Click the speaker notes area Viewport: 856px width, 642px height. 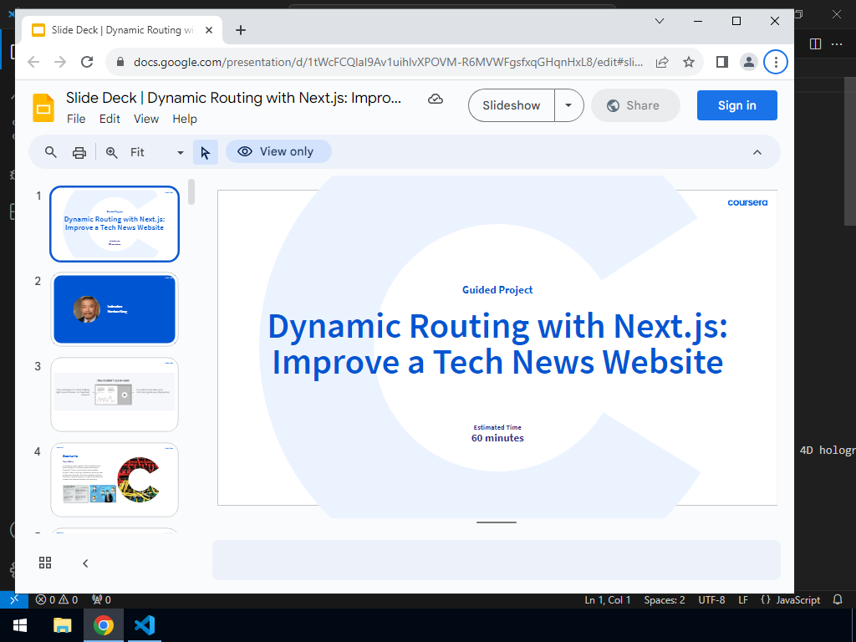(497, 559)
